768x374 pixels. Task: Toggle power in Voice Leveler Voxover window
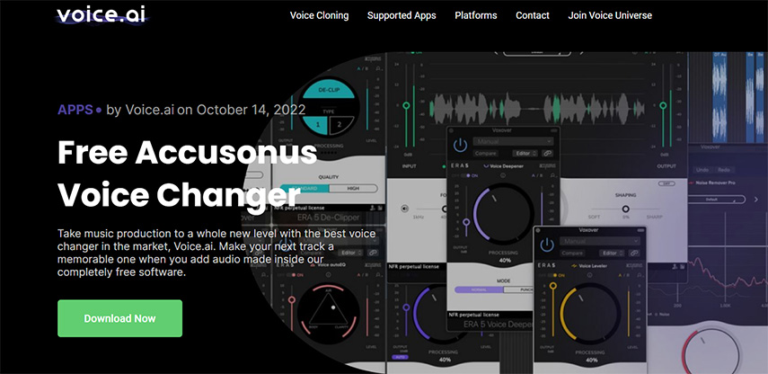tap(547, 245)
